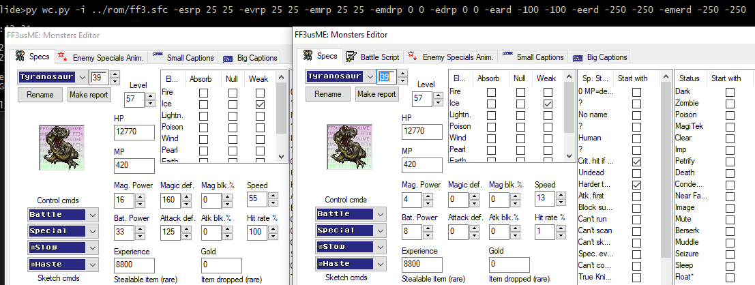Open Slow control cmd dropdown in left window

(x=93, y=247)
